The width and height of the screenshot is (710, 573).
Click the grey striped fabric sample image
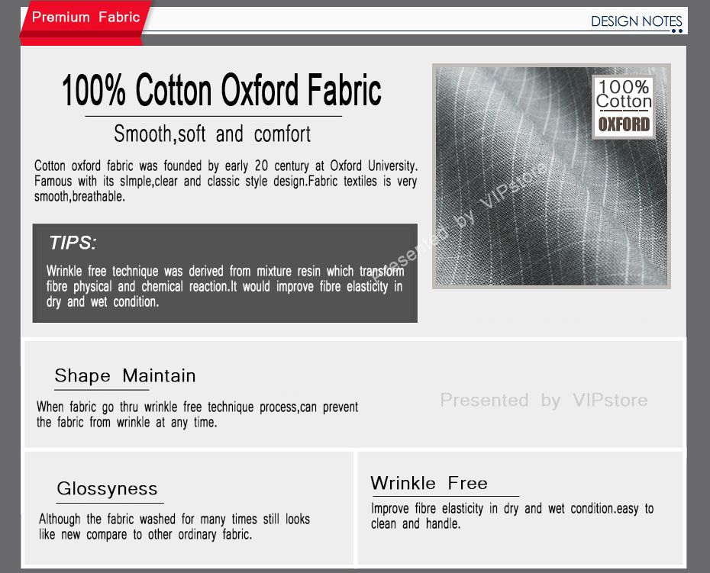[x=551, y=176]
